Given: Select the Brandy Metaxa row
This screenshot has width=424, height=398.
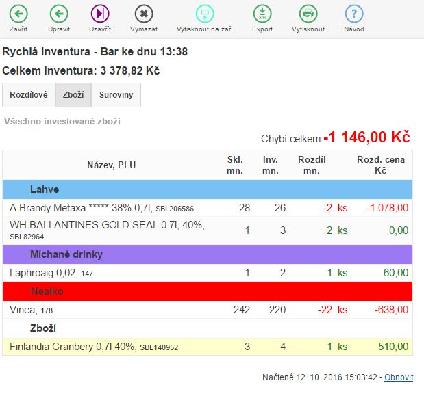Looking at the screenshot, I should point(103,208).
